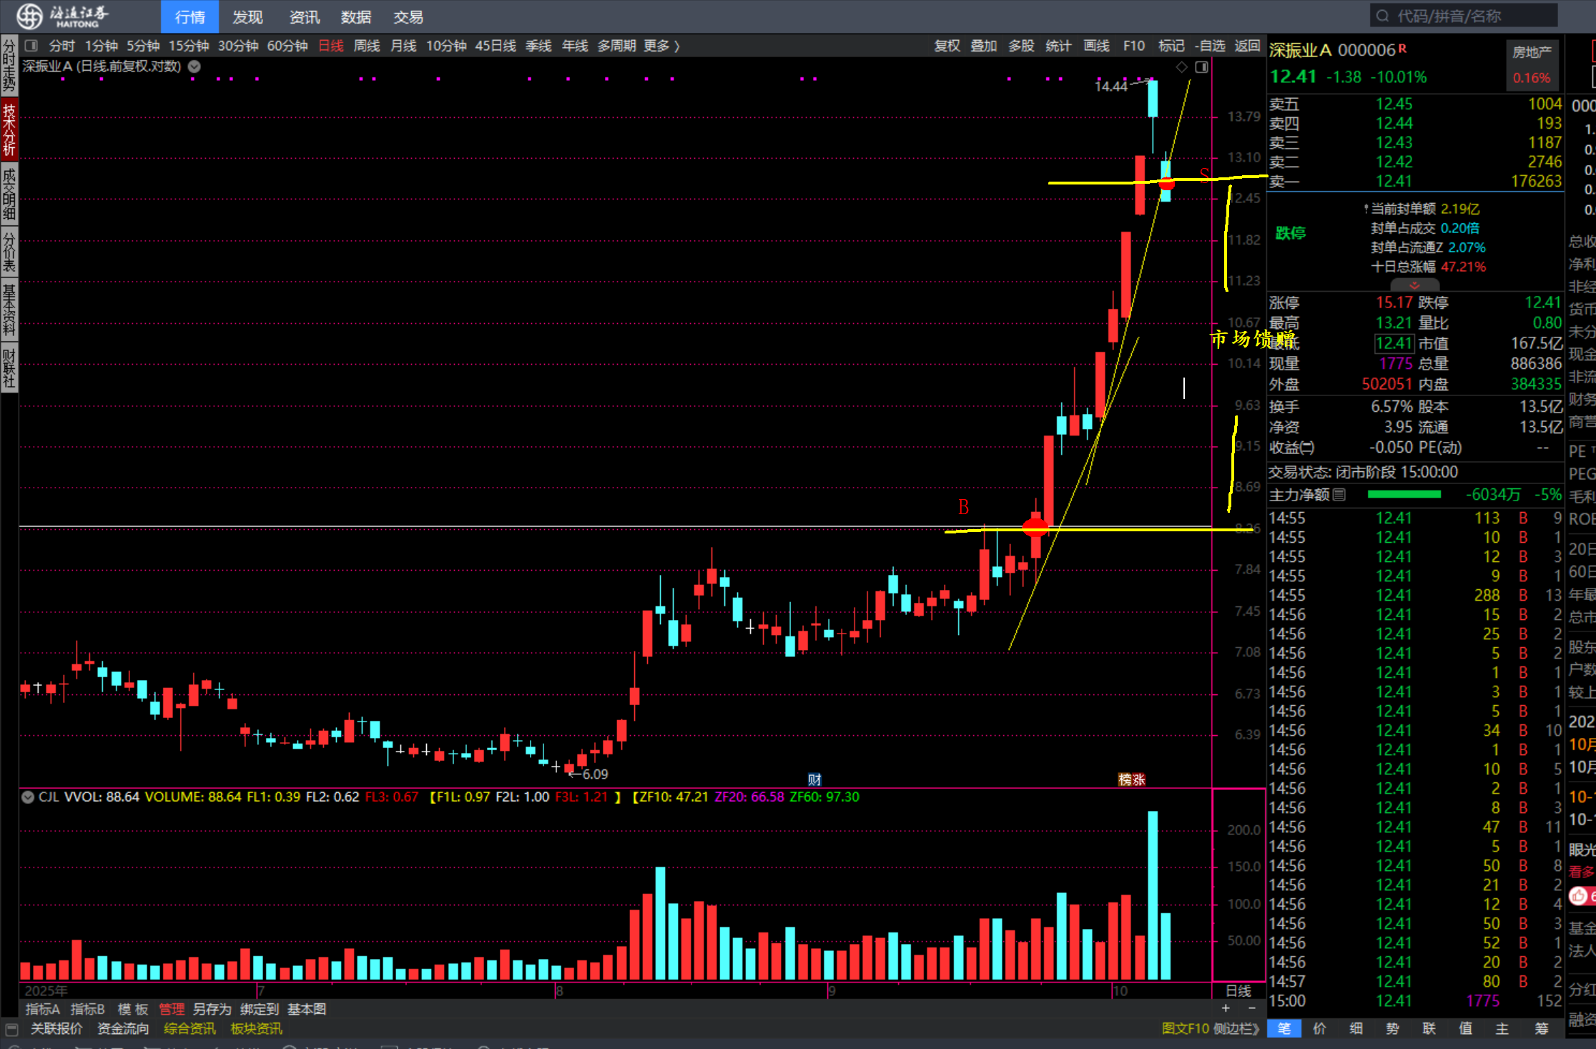Click the green 主力净额 progress bar
This screenshot has width=1596, height=1049.
[x=1404, y=494]
